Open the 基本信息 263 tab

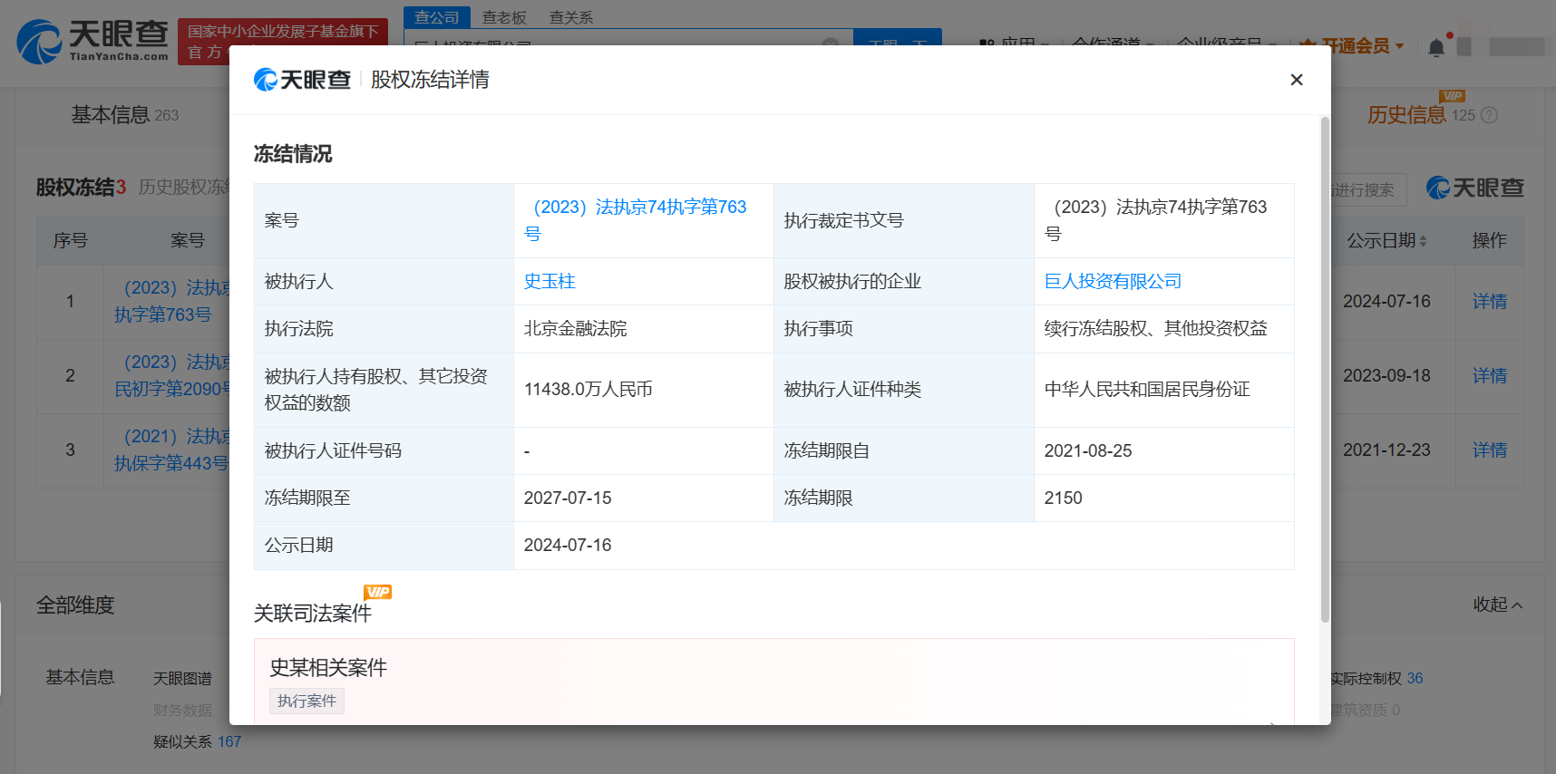click(125, 115)
